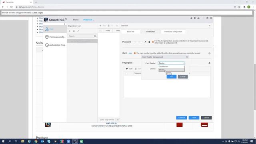This screenshot has height=144, width=256.
Task: Open Skype from the taskbar
Action: [x=49, y=141]
